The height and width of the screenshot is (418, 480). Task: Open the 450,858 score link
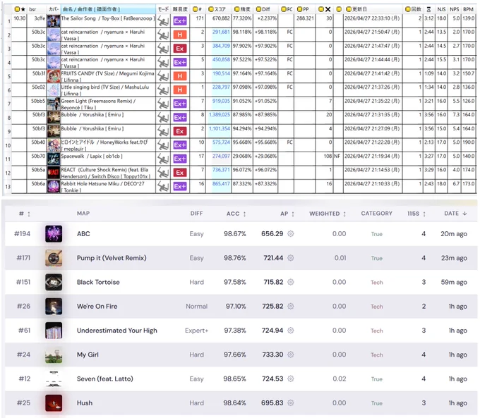[221, 59]
